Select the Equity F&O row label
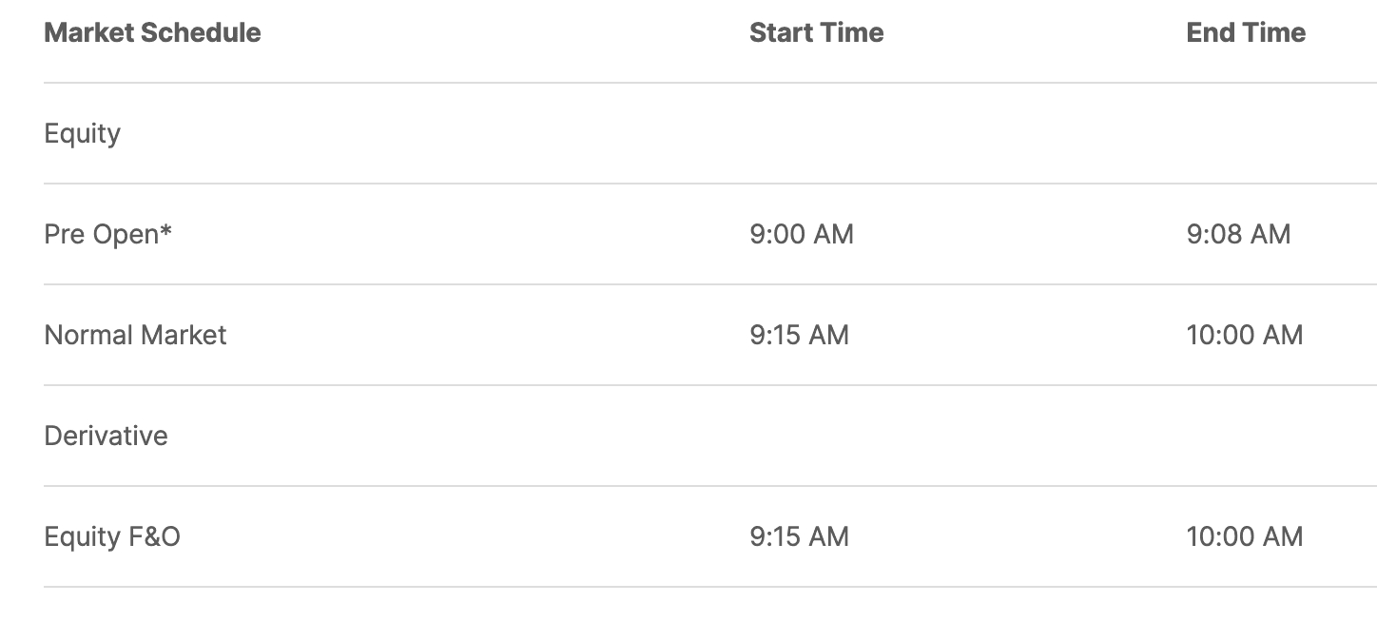This screenshot has height=622, width=1377. click(x=112, y=536)
